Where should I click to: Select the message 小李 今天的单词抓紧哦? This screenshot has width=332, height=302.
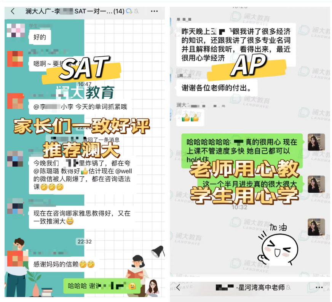coord(80,107)
